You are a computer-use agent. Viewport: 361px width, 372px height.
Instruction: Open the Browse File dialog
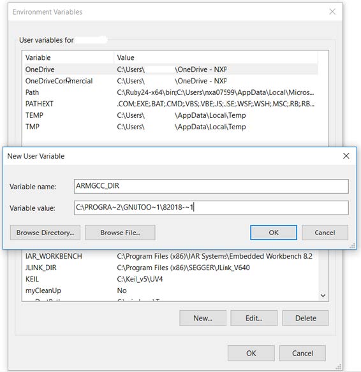pyautogui.click(x=120, y=232)
